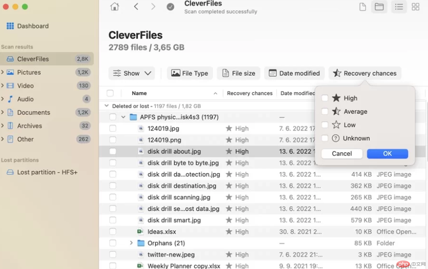Select disk drill da...otection.jpg file
This screenshot has width=428, height=269.
(x=184, y=174)
